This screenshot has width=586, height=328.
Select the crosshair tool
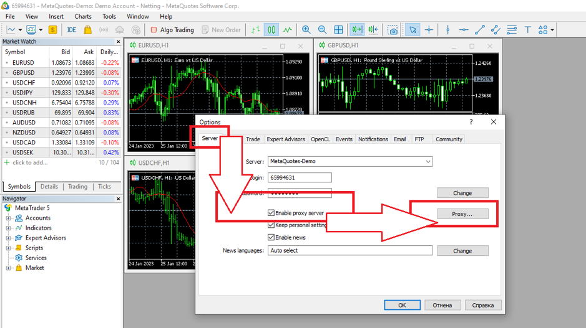click(x=429, y=30)
